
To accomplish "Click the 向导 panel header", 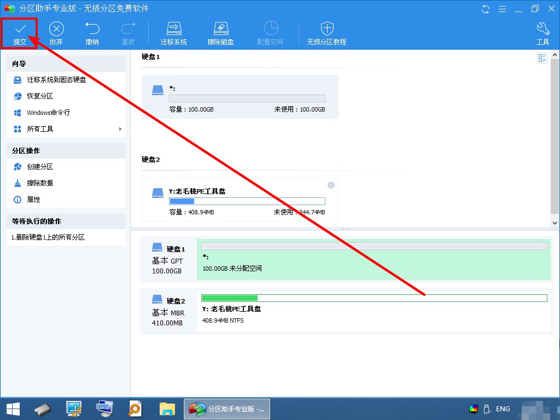I will coord(66,63).
